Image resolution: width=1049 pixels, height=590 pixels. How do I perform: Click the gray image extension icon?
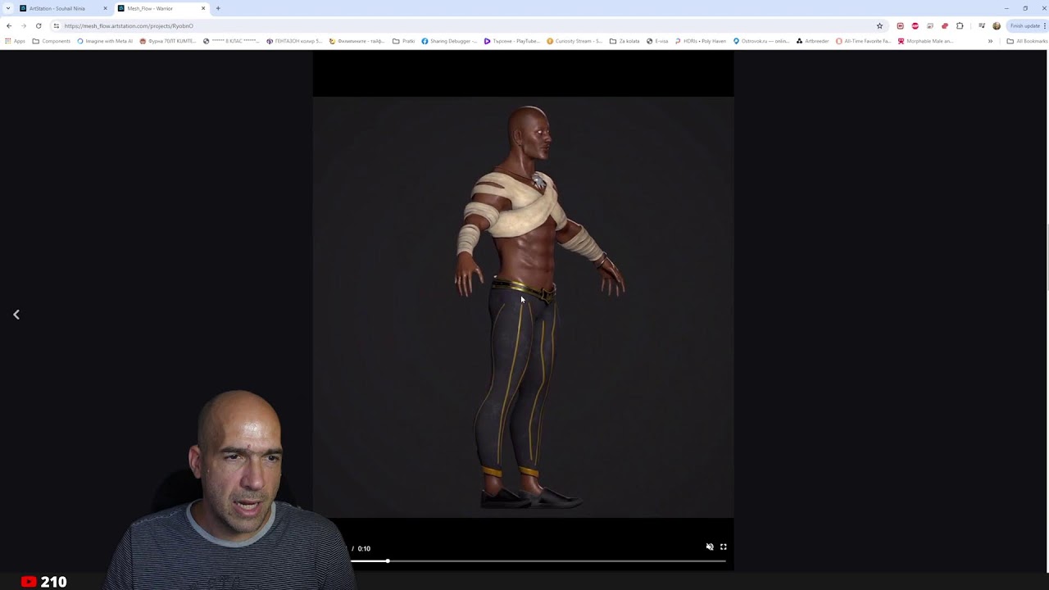929,25
